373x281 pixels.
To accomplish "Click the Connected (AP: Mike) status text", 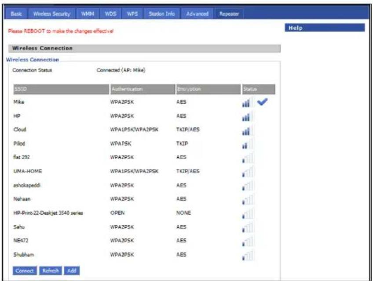I will pos(121,70).
